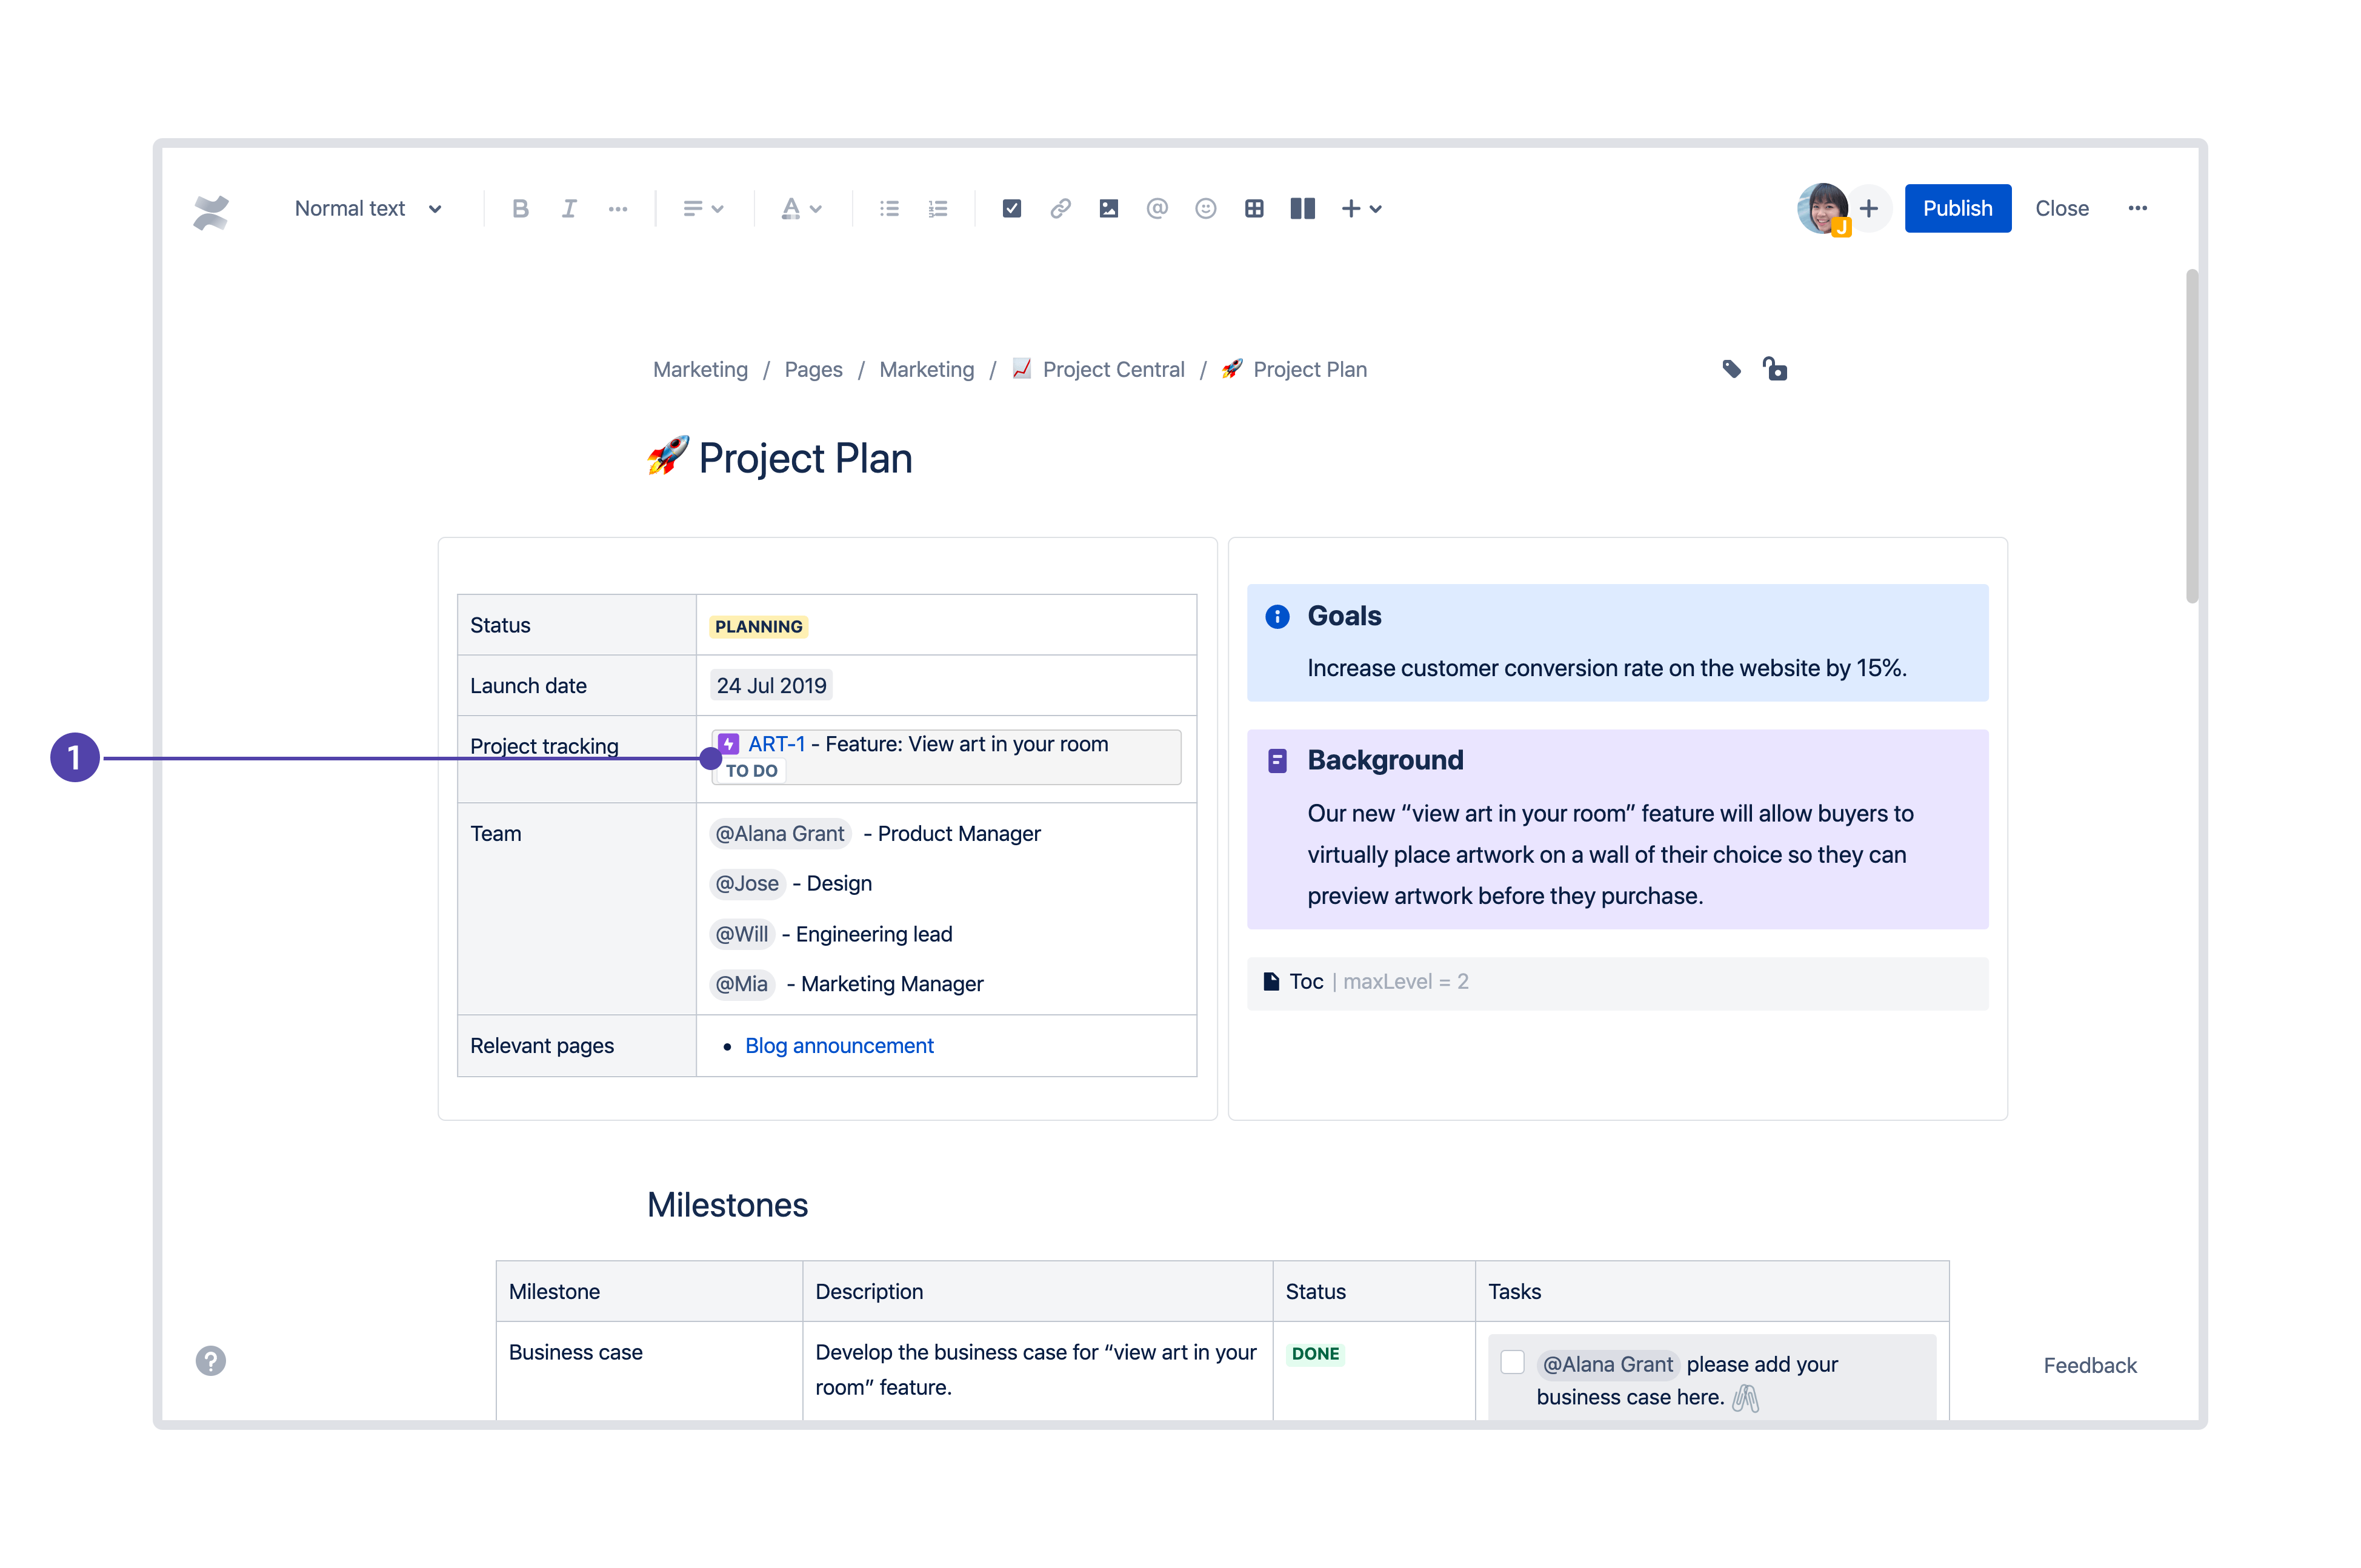The image size is (2361, 1568).
Task: Add a link using the link icon
Action: pos(1059,208)
